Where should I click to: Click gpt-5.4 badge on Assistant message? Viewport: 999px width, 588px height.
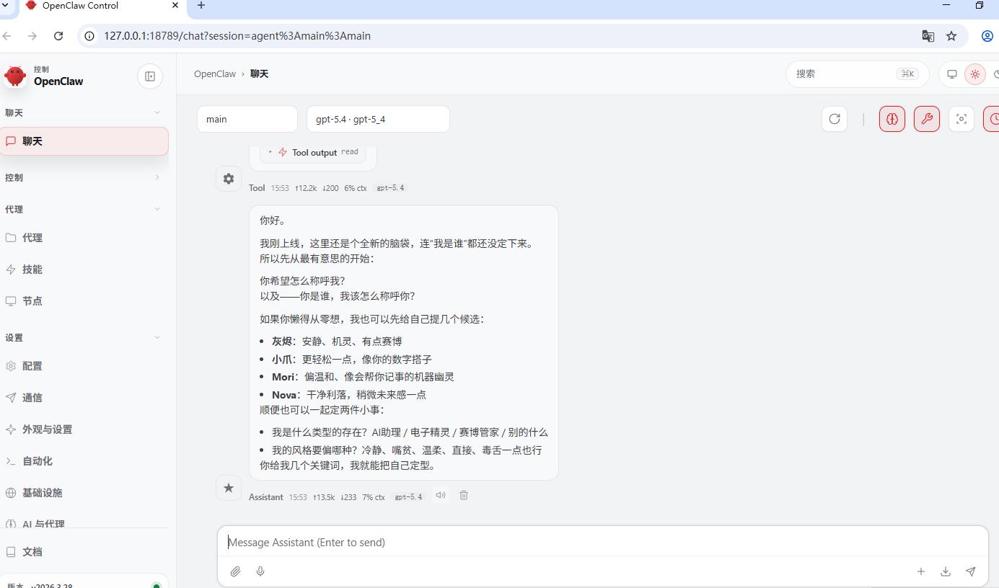click(409, 497)
